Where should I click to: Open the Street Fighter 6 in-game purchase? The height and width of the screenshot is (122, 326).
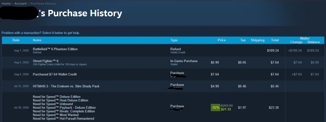coord(163,63)
